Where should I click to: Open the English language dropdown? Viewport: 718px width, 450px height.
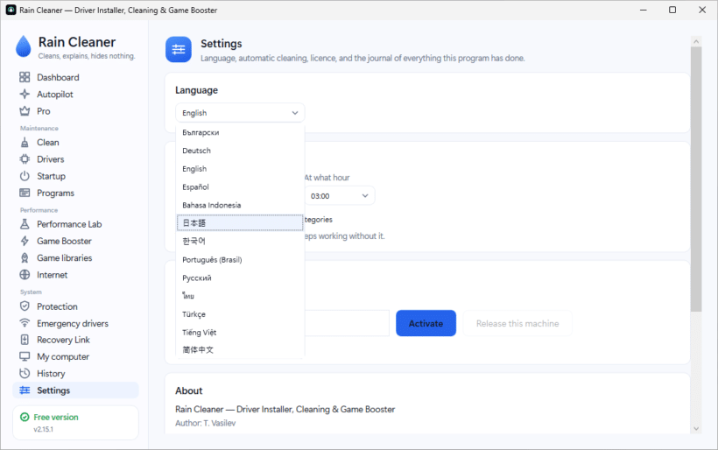pyautogui.click(x=240, y=113)
